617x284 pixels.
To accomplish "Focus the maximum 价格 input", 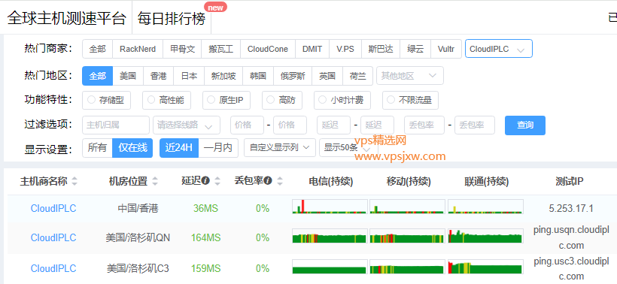I will 290,125.
